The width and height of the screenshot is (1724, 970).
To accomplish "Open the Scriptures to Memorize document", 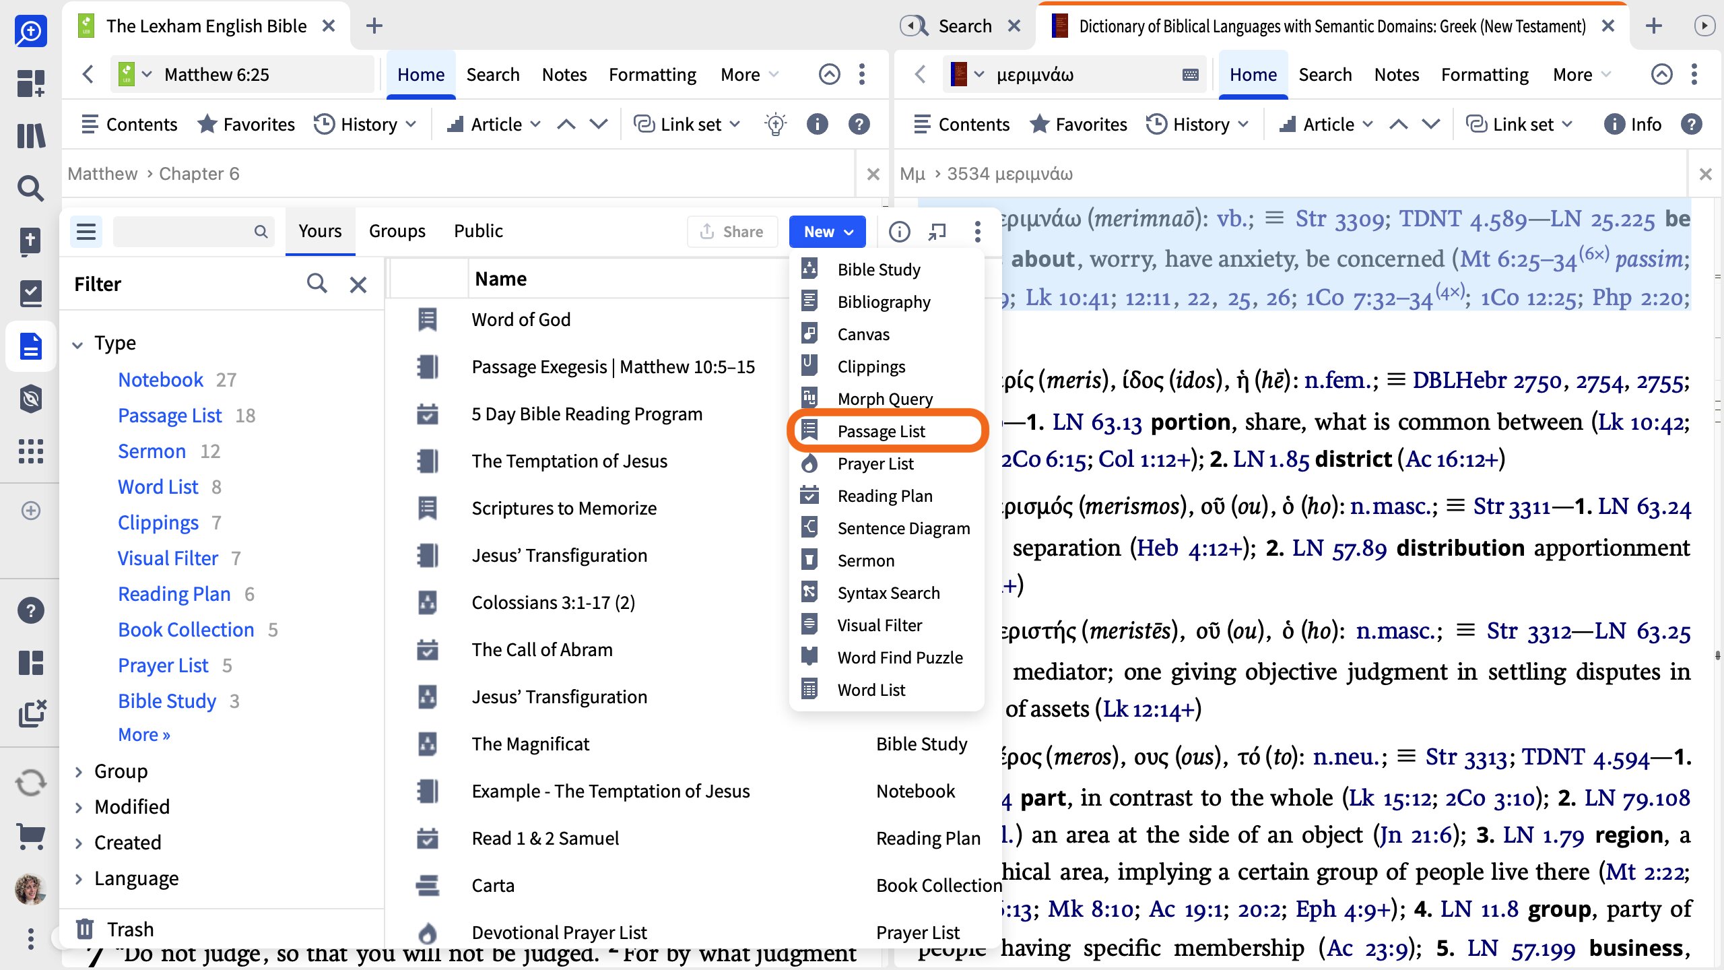I will (x=564, y=508).
